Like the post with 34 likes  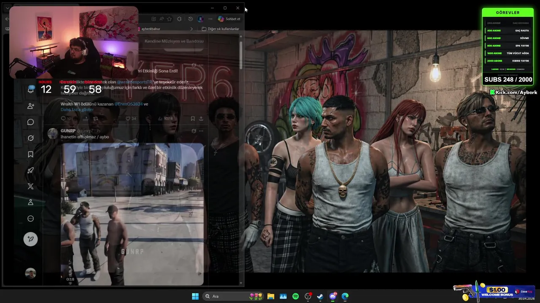coord(131,119)
